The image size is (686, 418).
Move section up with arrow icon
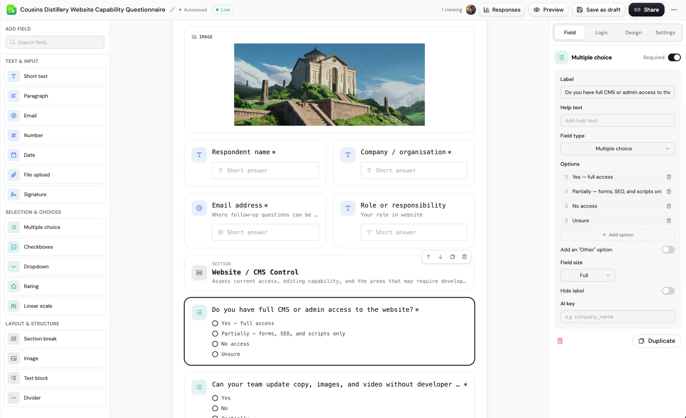point(428,257)
